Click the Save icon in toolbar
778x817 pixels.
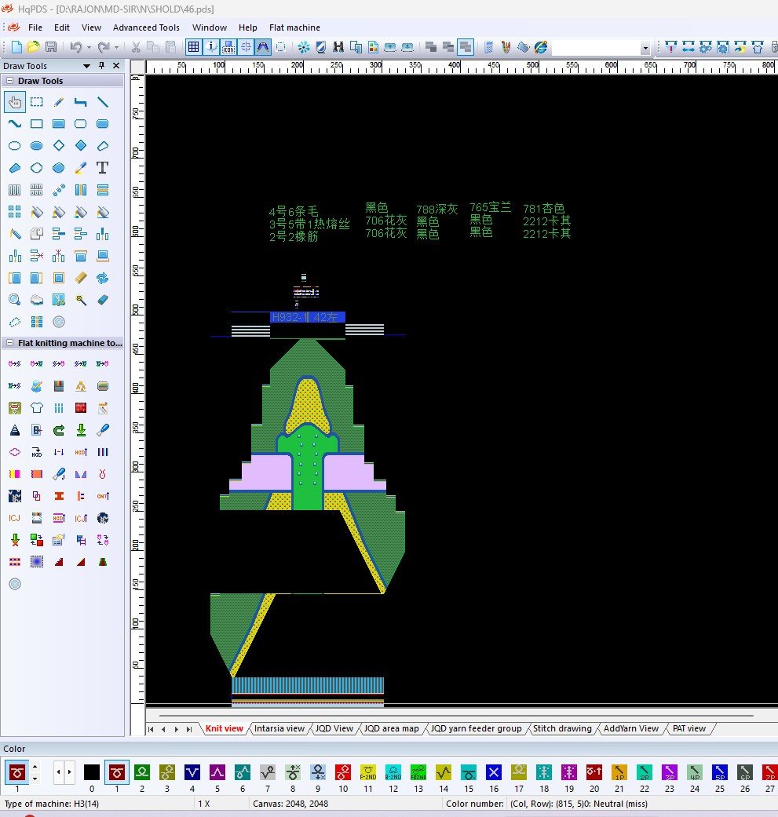click(x=51, y=47)
